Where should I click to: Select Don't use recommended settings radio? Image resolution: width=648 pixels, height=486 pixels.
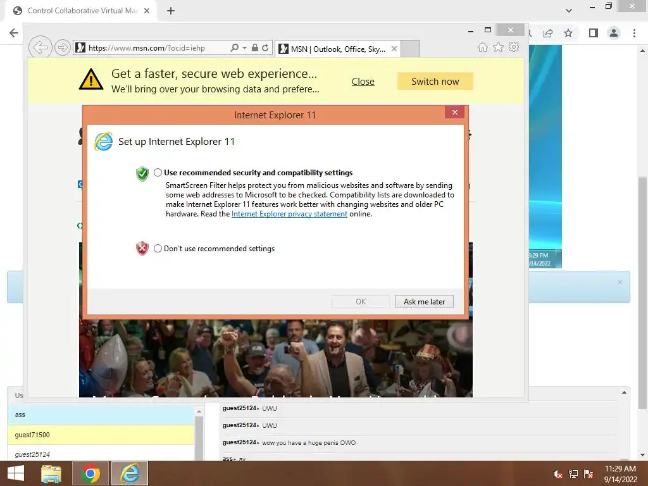coord(158,248)
